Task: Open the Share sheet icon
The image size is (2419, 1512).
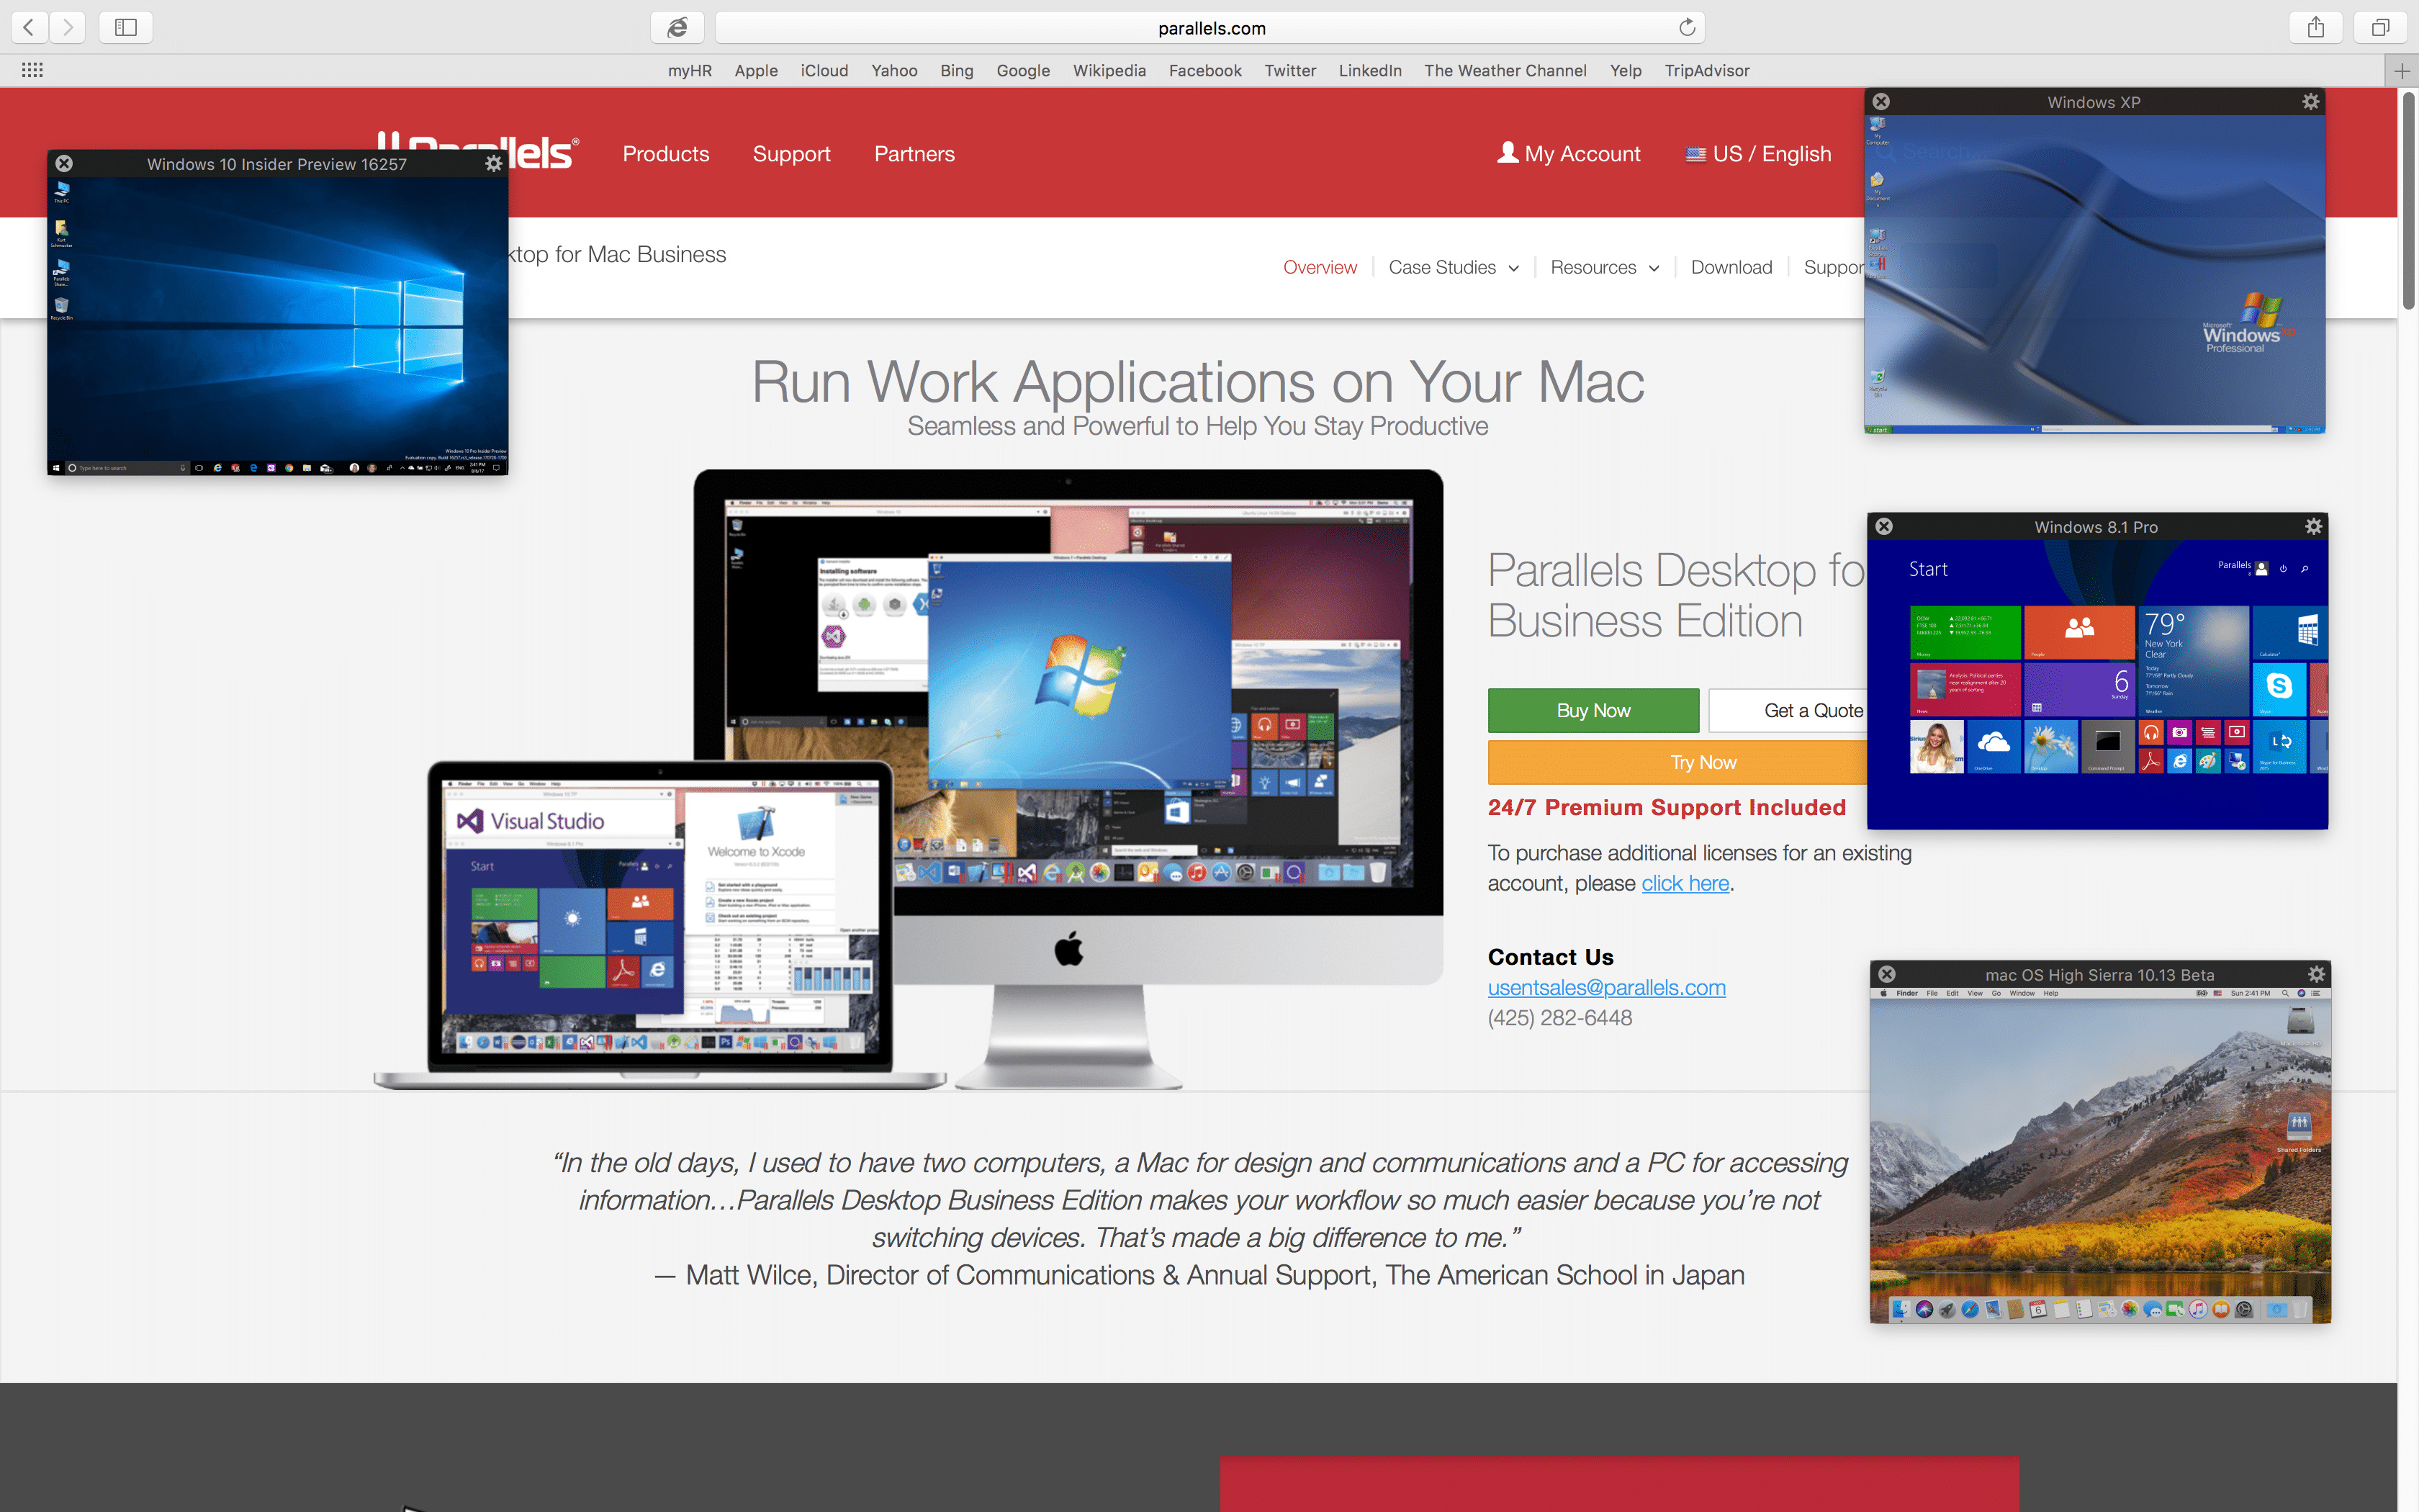Action: coord(2315,27)
